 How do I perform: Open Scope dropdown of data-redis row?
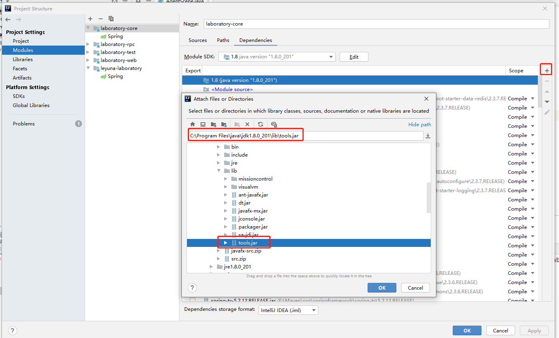pyautogui.click(x=533, y=99)
